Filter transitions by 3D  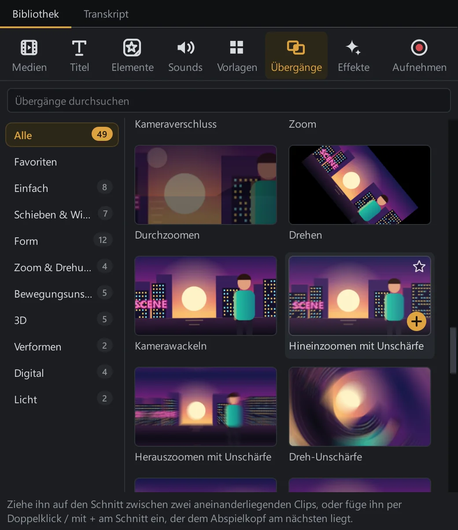click(x=62, y=320)
